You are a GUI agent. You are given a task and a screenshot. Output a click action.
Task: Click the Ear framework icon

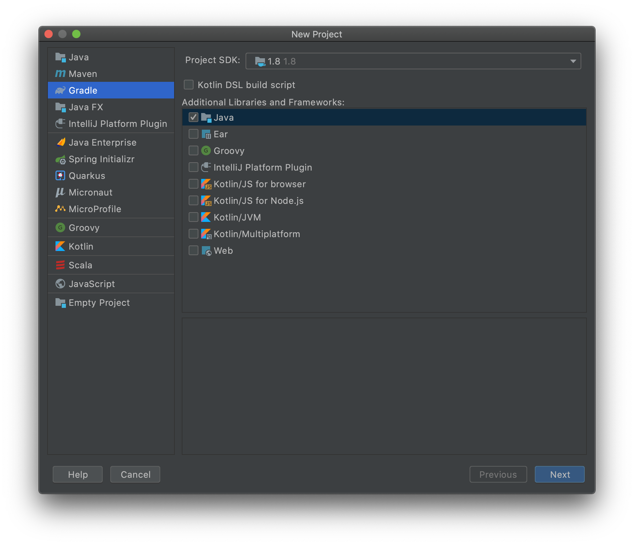206,134
